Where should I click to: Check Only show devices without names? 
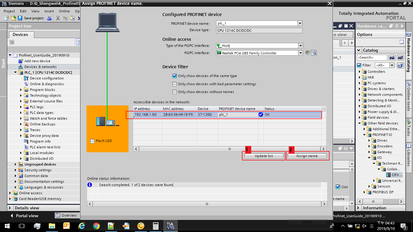(174, 92)
